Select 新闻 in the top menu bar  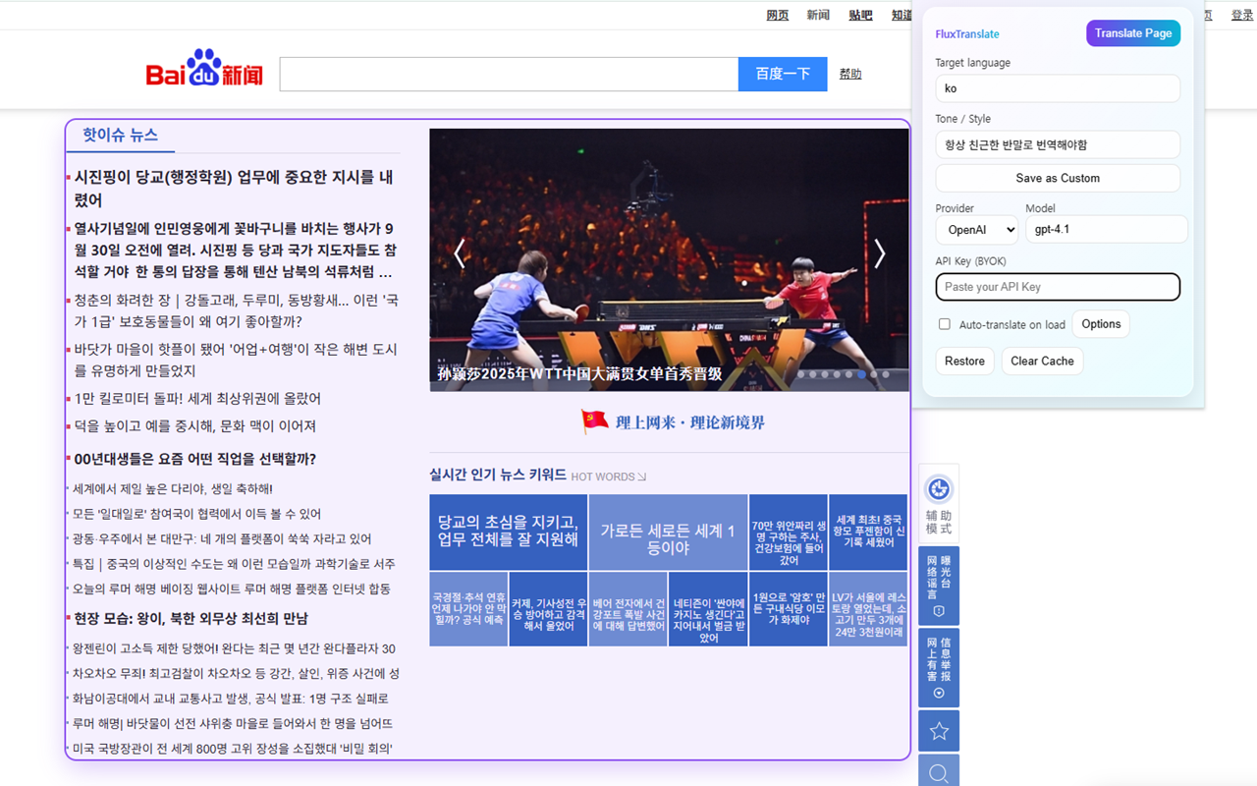(x=818, y=15)
